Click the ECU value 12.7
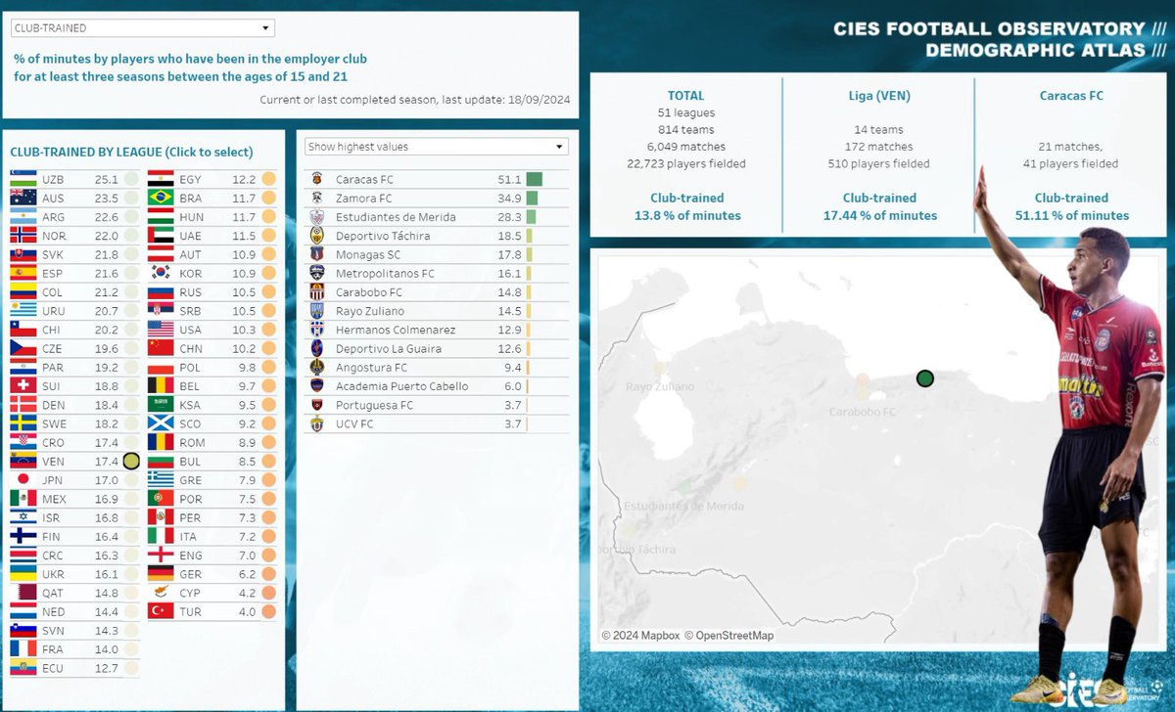Viewport: 1175px width, 712px height. (x=107, y=668)
